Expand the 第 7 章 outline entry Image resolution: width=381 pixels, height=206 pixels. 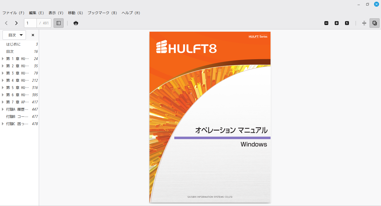tap(3, 102)
